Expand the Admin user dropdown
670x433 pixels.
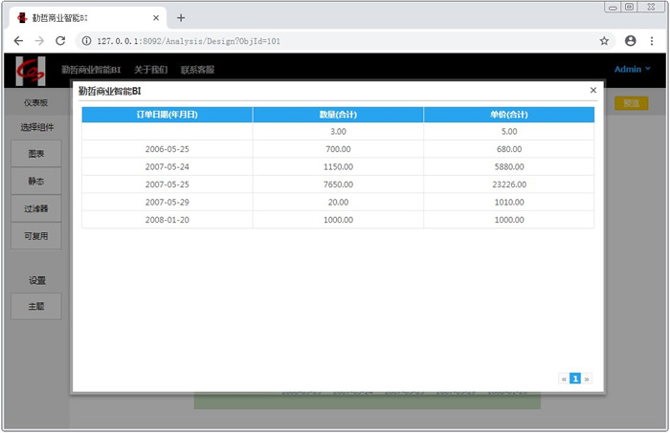click(x=632, y=69)
